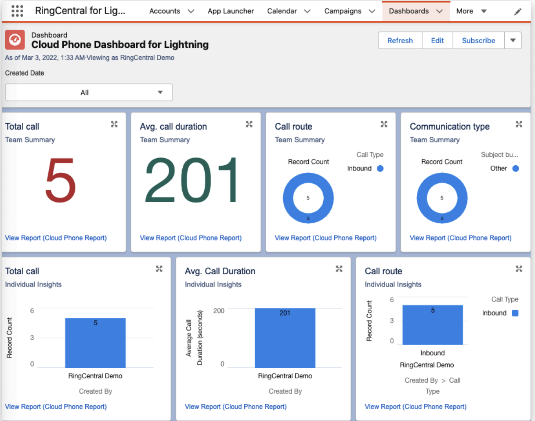This screenshot has width=535, height=421.
Task: Open the Dashboards tab dropdown chevron
Action: click(x=439, y=11)
